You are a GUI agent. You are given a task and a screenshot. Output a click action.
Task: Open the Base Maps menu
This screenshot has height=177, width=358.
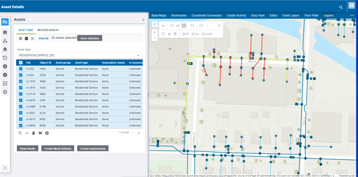pyautogui.click(x=159, y=15)
